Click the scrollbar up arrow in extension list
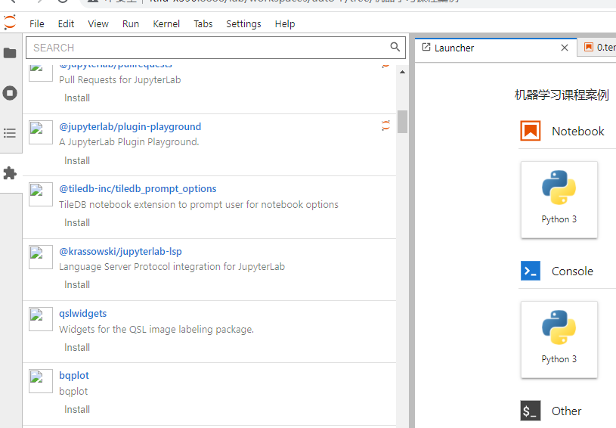The height and width of the screenshot is (428, 616). (x=402, y=72)
